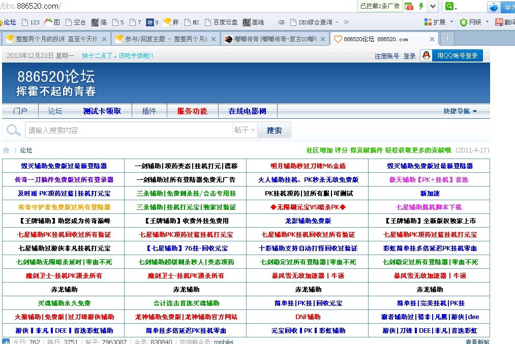Show more bookmarks with the overflow chevron
The image size is (515, 344).
[347, 22]
